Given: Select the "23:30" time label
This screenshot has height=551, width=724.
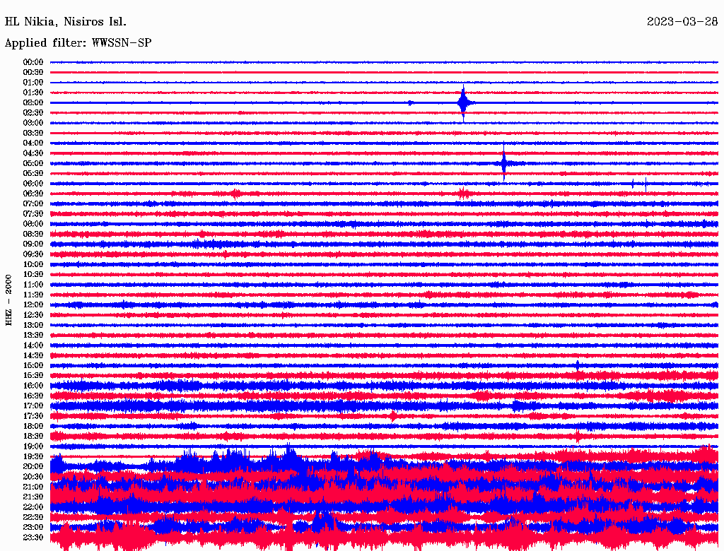Looking at the screenshot, I should 33,538.
